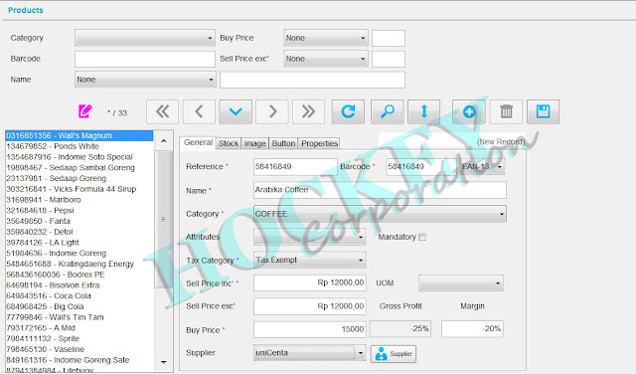
Task: Select Indomie Soto Special list item
Action: 79,157
